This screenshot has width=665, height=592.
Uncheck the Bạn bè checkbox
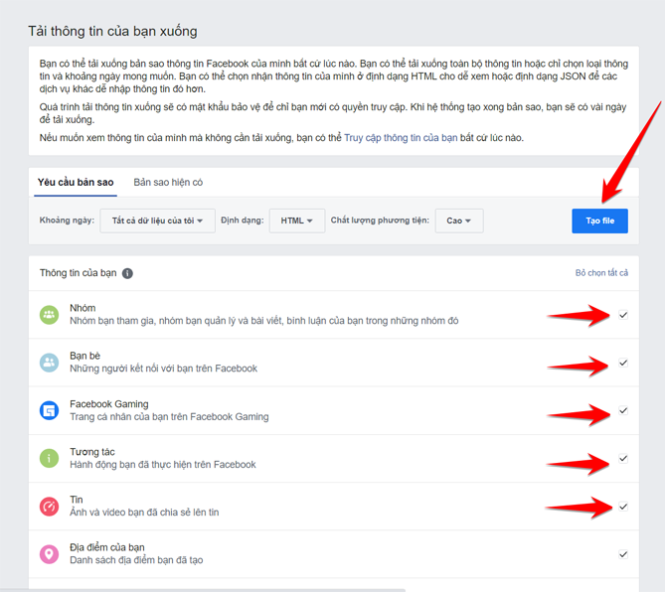[x=623, y=363]
